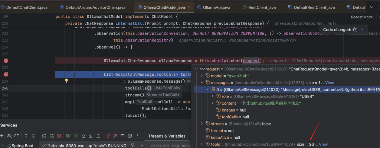380x148 pixels.
Task: Dismiss the Code changed notification
Action: click(362, 30)
